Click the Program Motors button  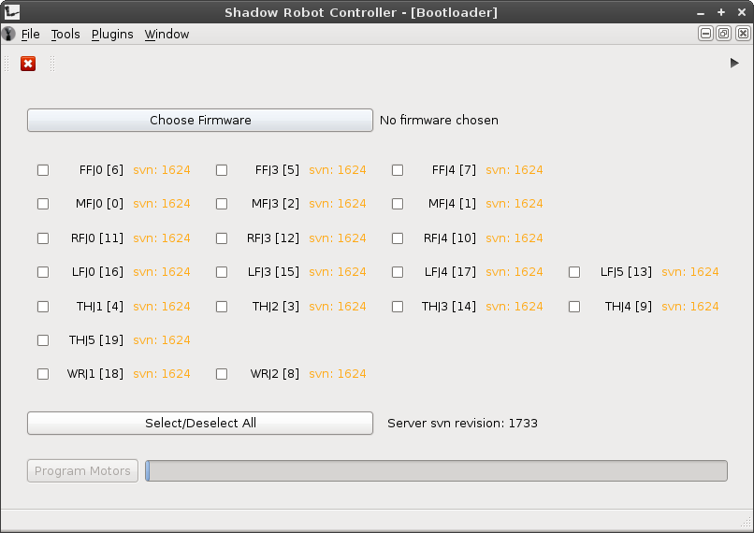click(83, 471)
